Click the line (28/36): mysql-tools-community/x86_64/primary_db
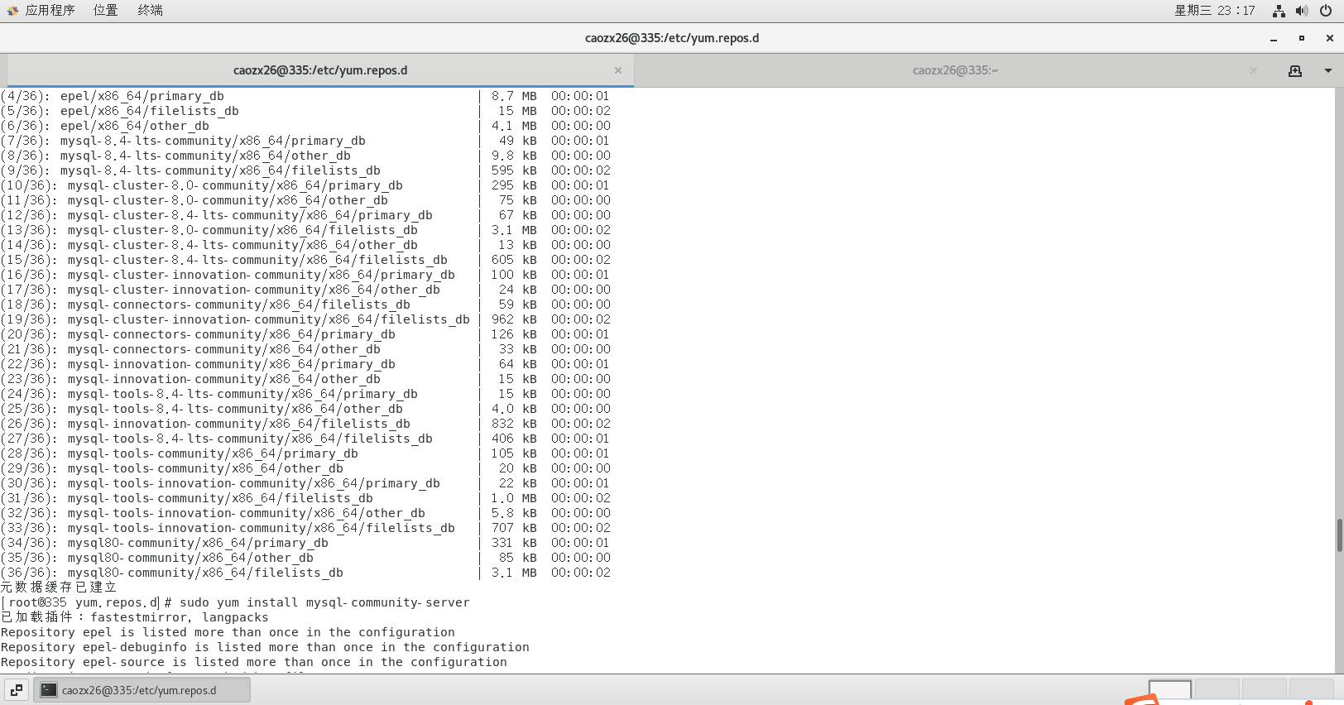The height and width of the screenshot is (705, 1344). pos(305,453)
